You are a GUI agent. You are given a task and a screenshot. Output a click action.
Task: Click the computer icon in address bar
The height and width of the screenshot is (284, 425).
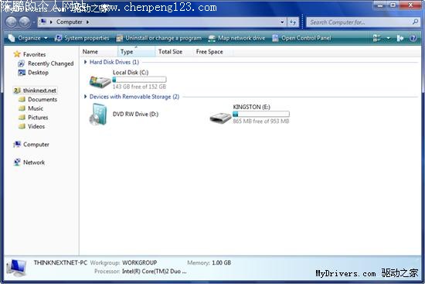(x=42, y=22)
